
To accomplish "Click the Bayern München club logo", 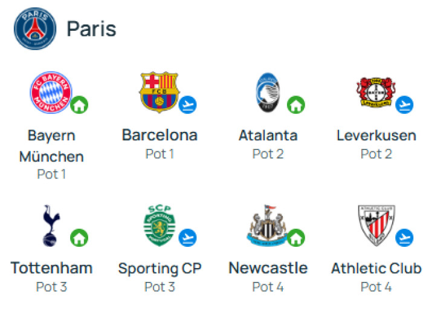I will [x=51, y=93].
